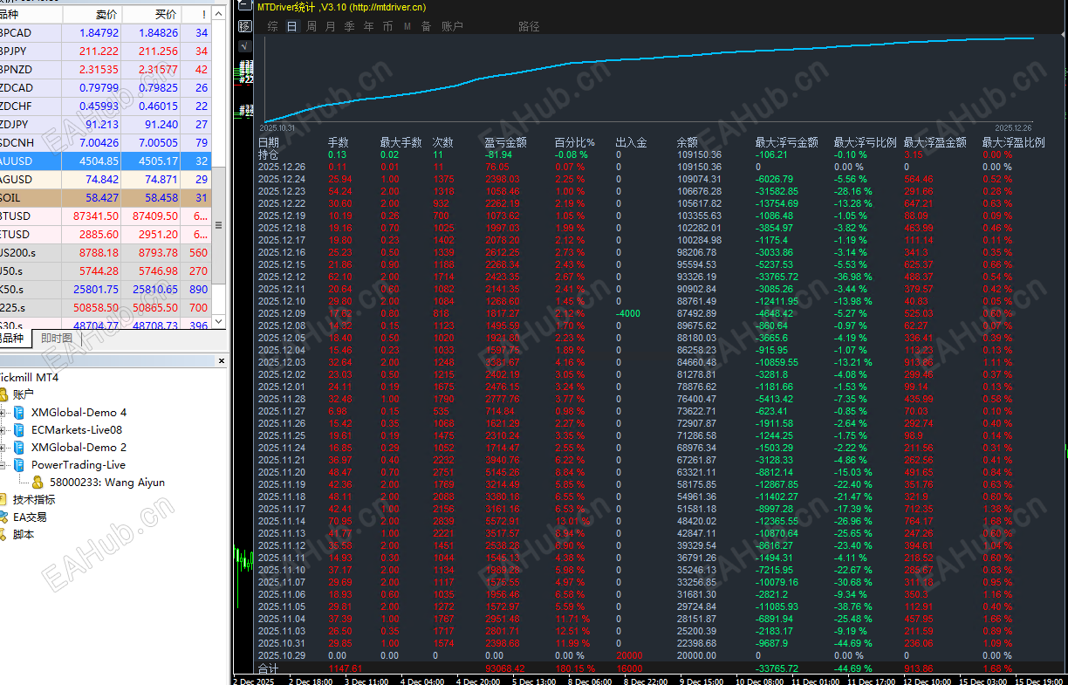The height and width of the screenshot is (685, 1068).
Task: Click the PowerTrading-Live server icon
Action: point(19,465)
